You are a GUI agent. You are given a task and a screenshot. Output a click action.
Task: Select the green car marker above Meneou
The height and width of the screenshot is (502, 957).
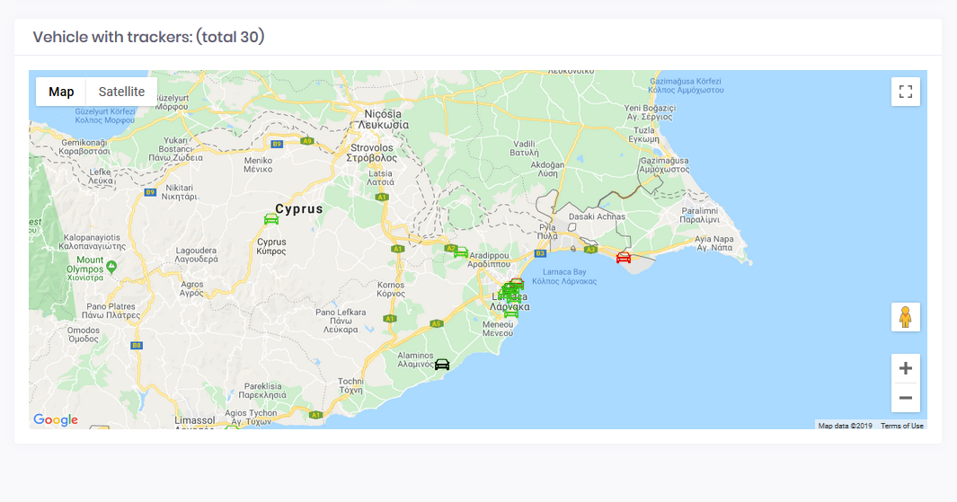510,313
